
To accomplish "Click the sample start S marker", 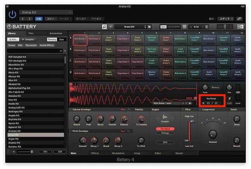I will point(71,84).
